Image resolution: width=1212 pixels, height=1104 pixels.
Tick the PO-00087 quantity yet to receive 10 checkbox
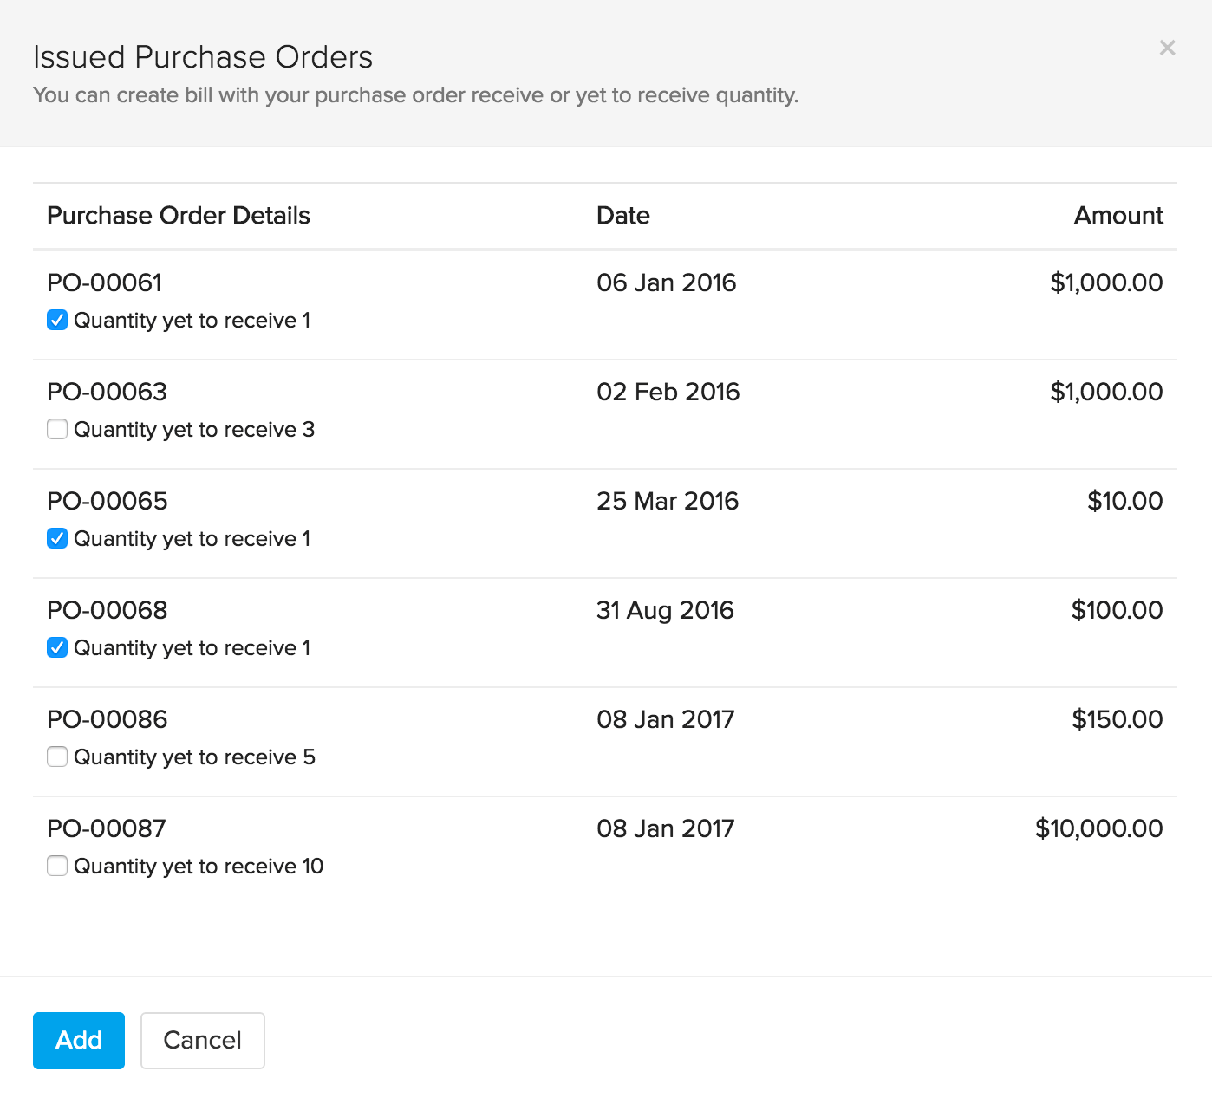point(57,867)
